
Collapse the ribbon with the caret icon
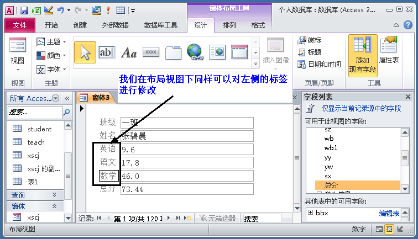[396, 25]
